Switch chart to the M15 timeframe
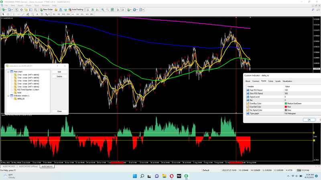 coord(64,14)
